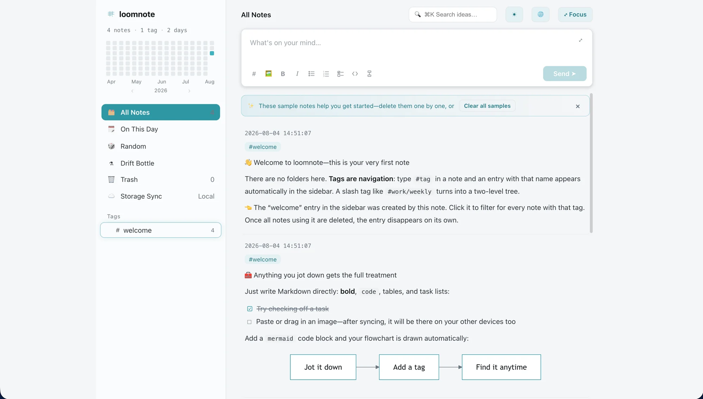Click the "Local" storage status label
The image size is (703, 399).
(x=206, y=197)
